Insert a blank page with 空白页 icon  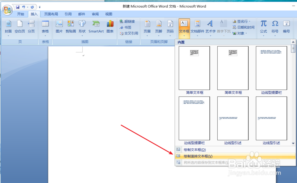[x=20, y=27]
